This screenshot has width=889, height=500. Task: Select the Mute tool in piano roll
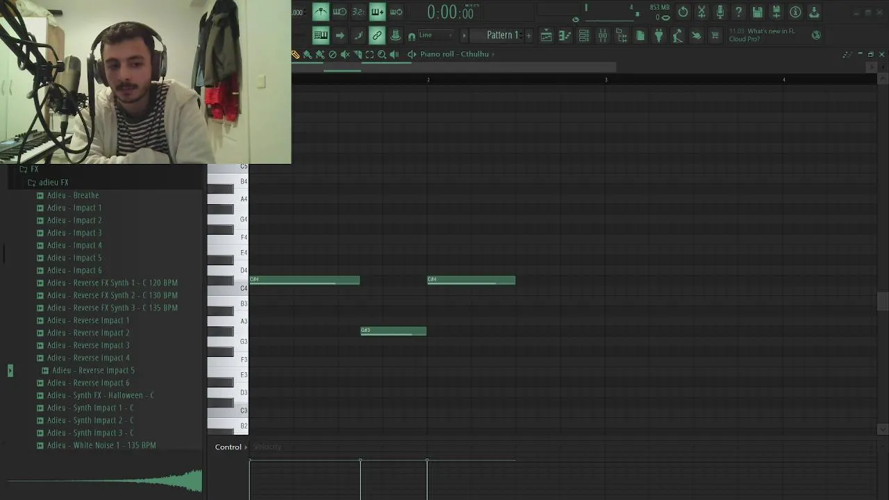coord(345,54)
